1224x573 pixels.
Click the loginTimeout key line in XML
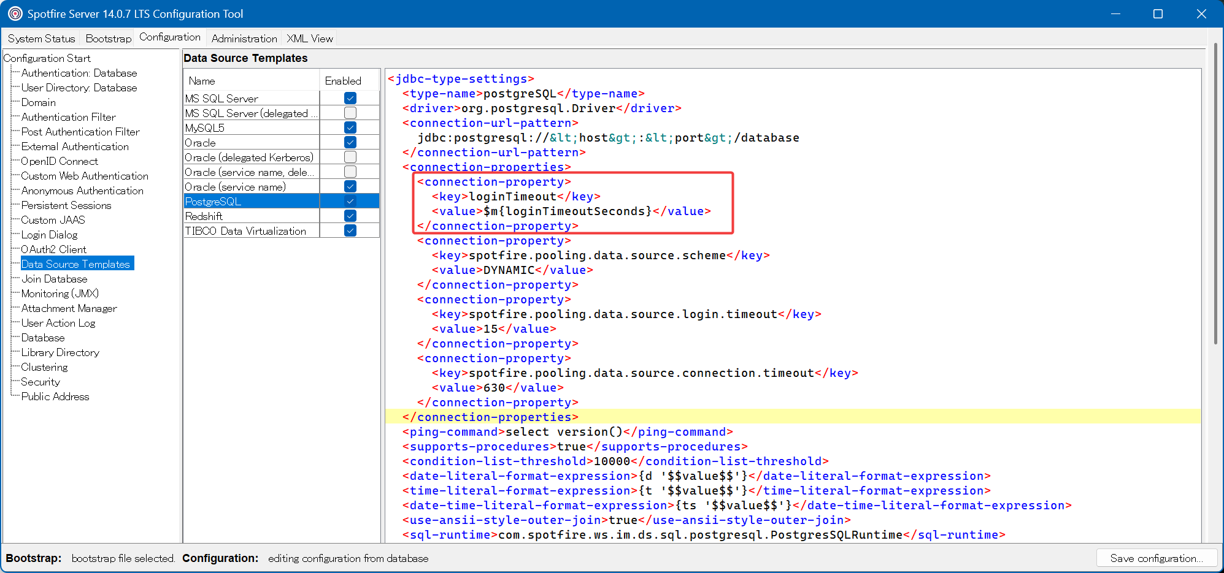pyautogui.click(x=516, y=196)
